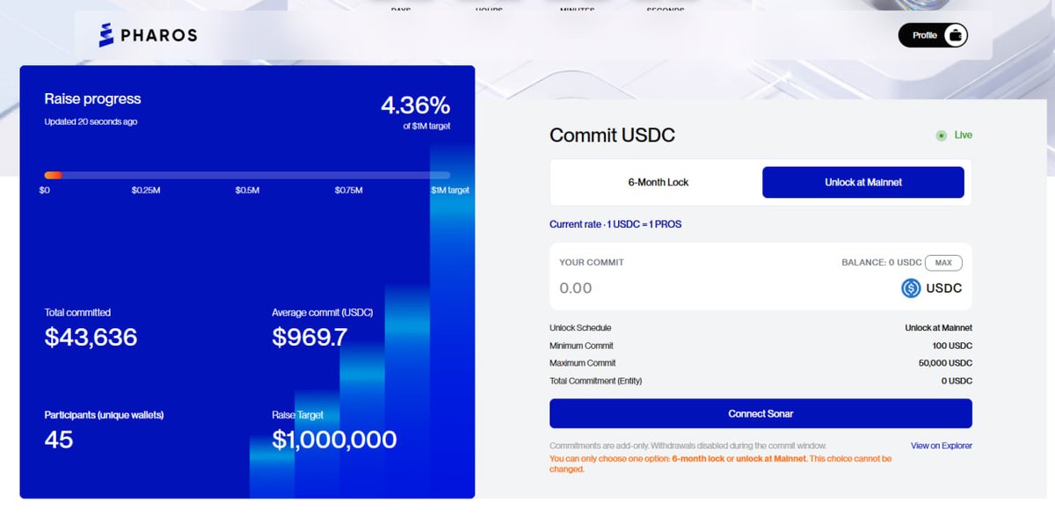Viewport: 1055px width, 532px height.
Task: Click the 4.36% progress value
Action: point(415,106)
